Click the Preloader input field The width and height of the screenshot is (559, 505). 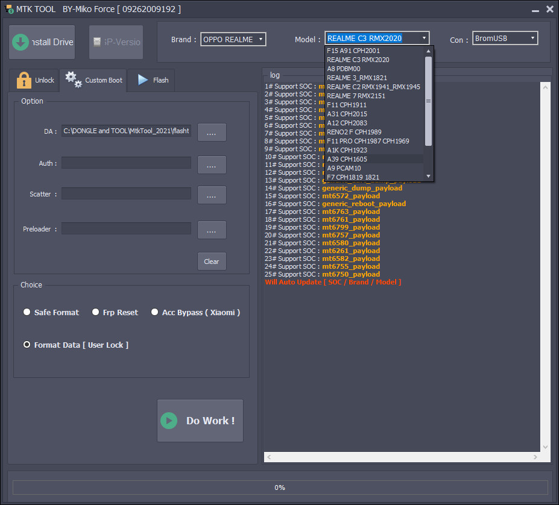[x=126, y=228]
